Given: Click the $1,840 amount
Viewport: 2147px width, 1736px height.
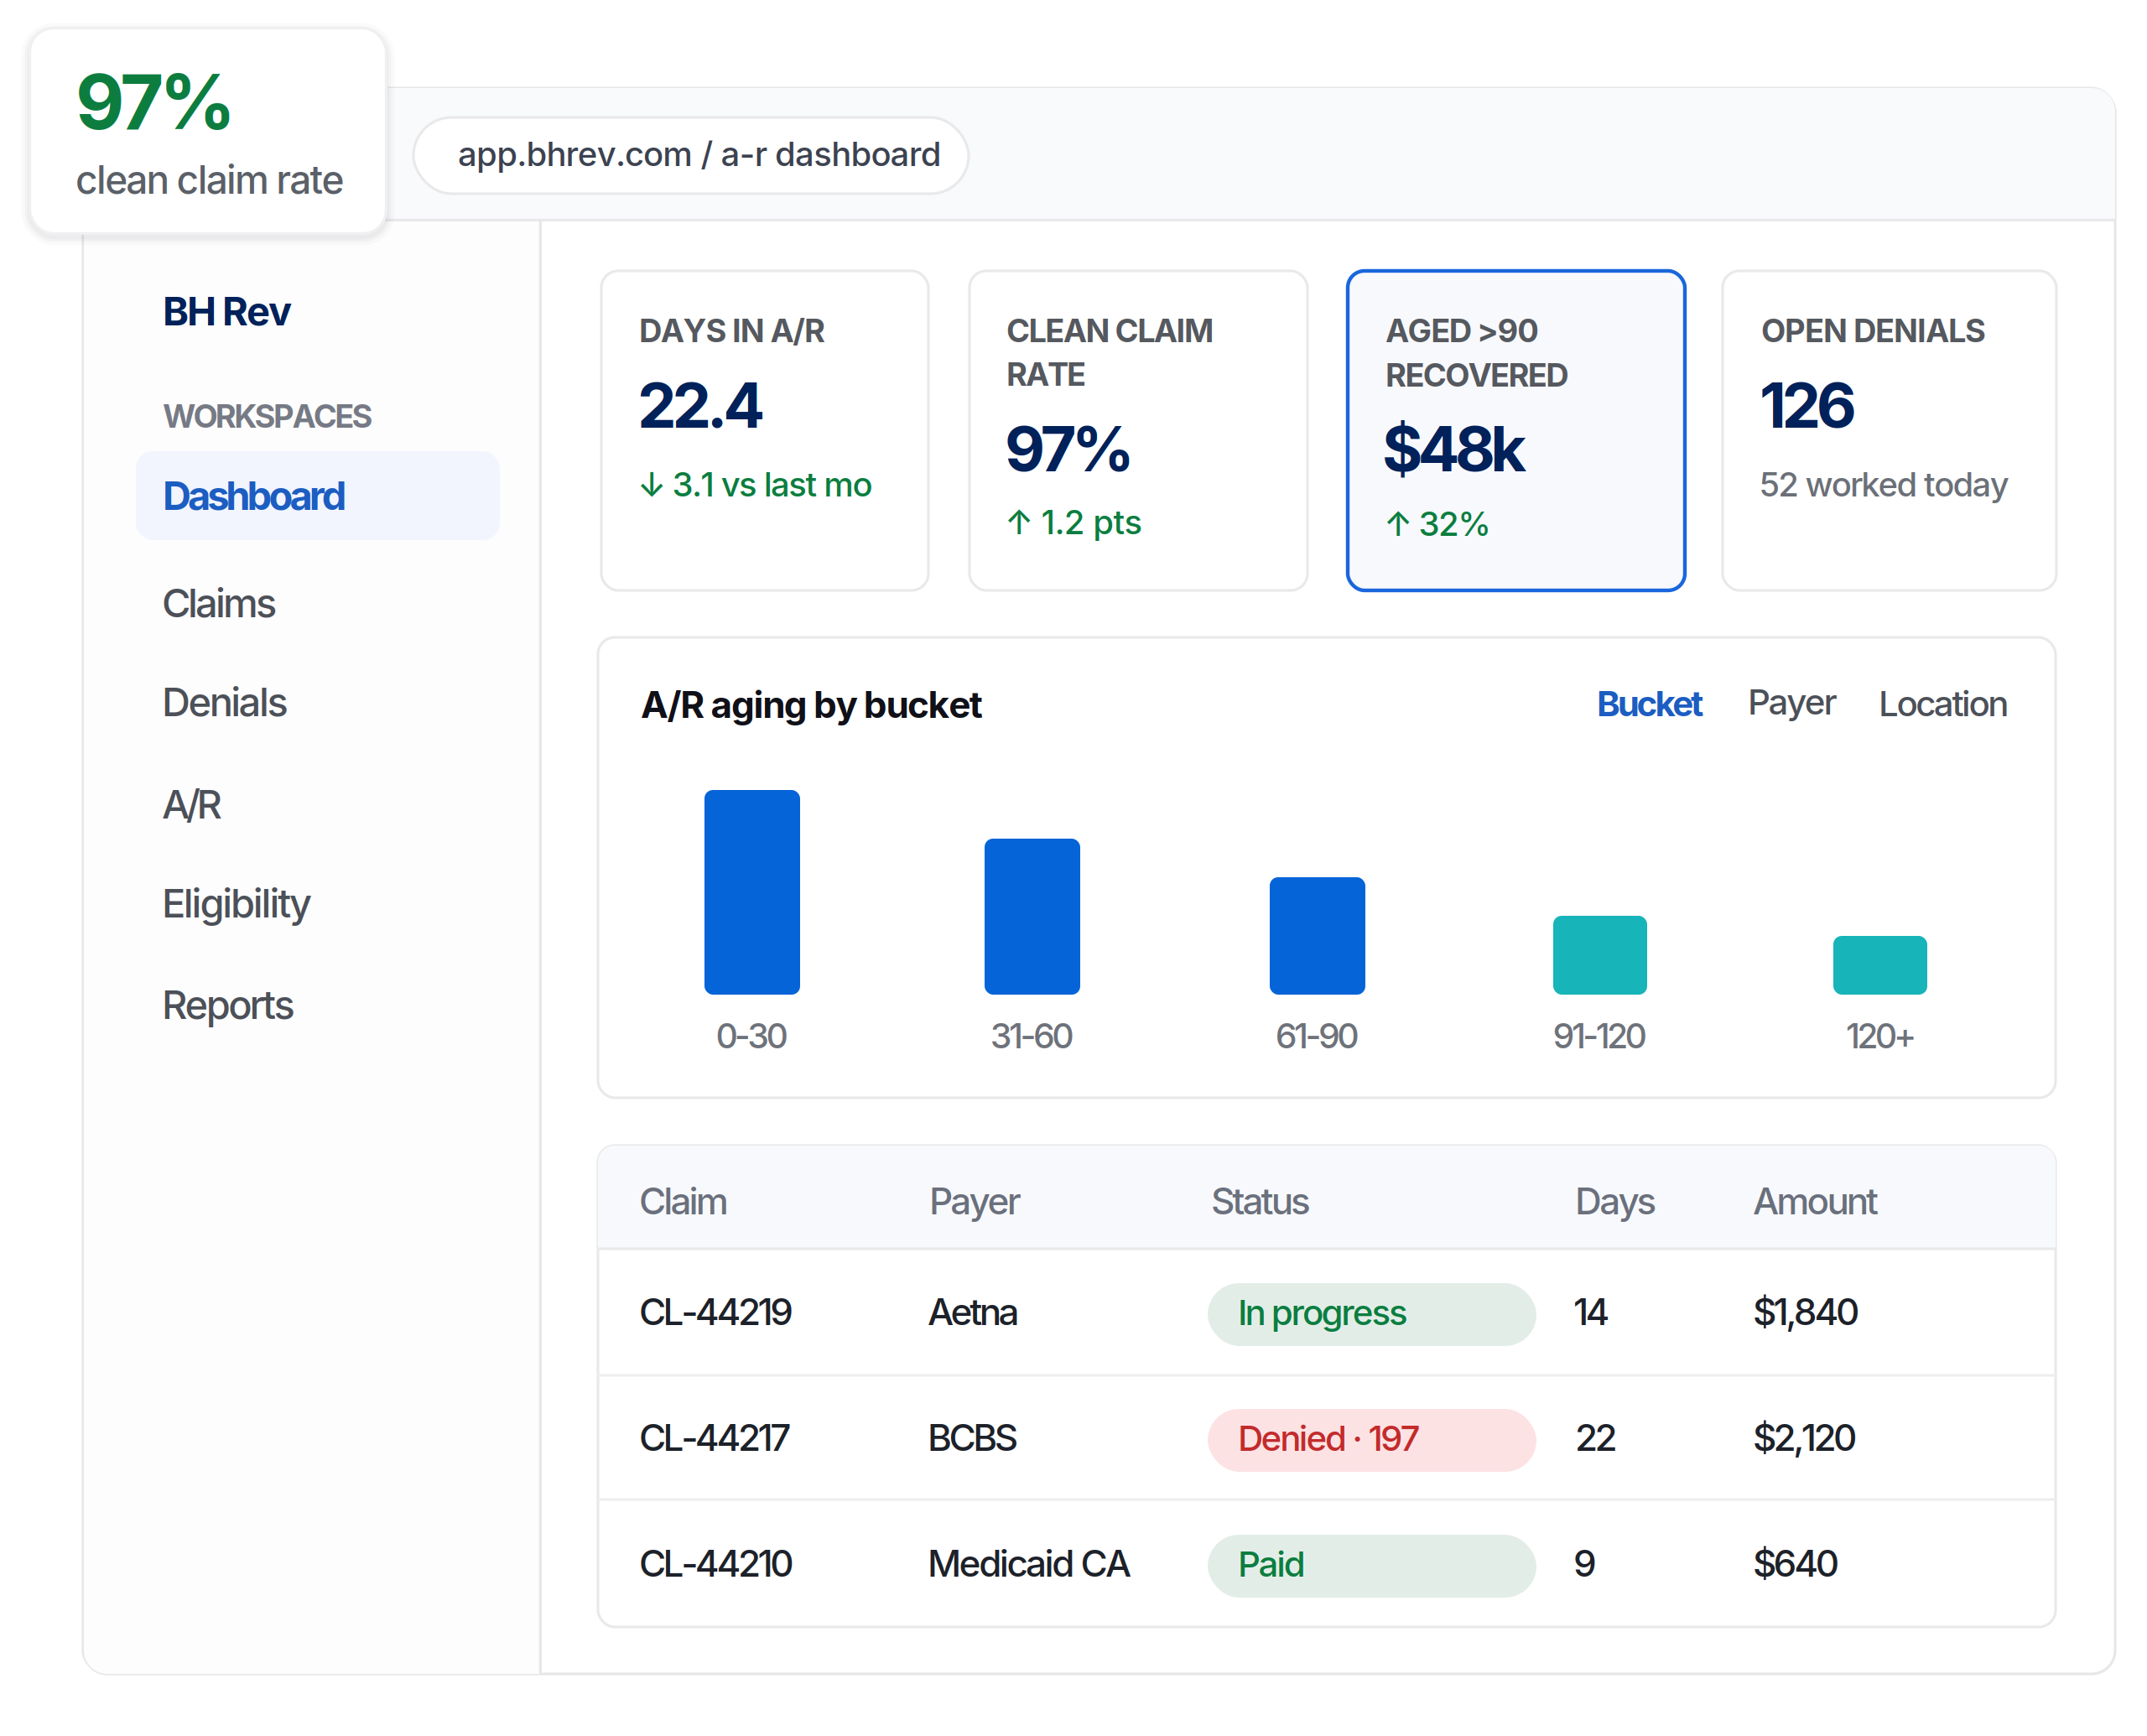Looking at the screenshot, I should (x=1806, y=1312).
